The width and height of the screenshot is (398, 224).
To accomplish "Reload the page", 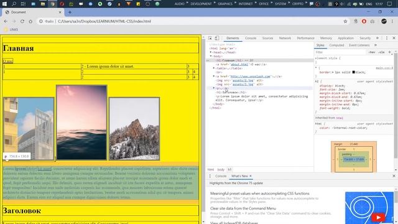I will click(x=22, y=21).
